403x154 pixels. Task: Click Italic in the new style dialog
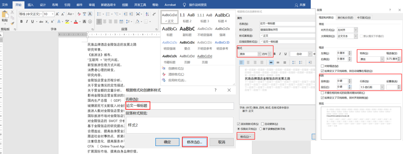click(x=280, y=54)
